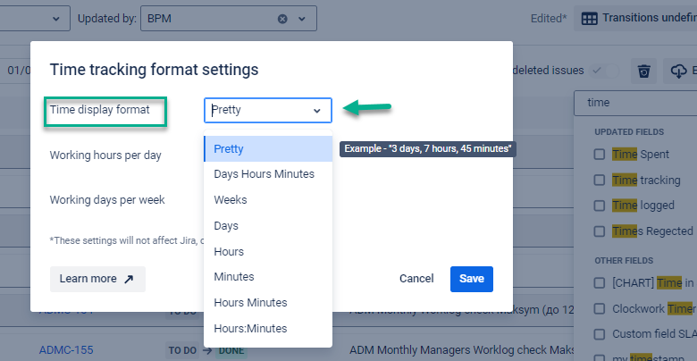Select Days Hours Minutes format option
Viewport: 697px width, 361px height.
pos(264,174)
